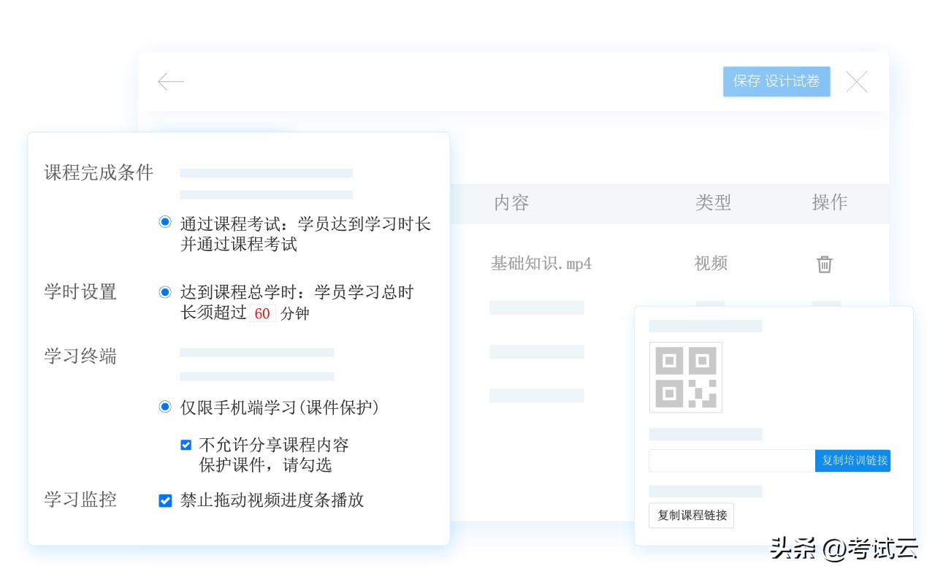Click the 60 minutes input field
The image size is (935, 577).
point(262,314)
